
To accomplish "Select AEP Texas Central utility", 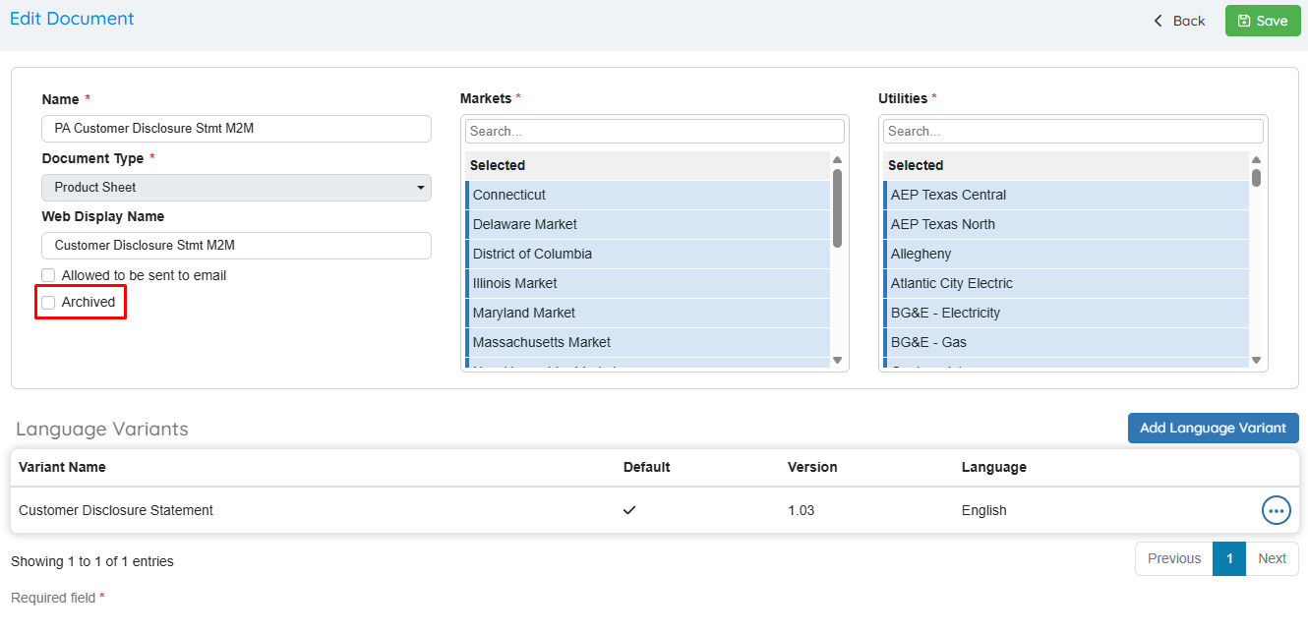I will (1066, 195).
